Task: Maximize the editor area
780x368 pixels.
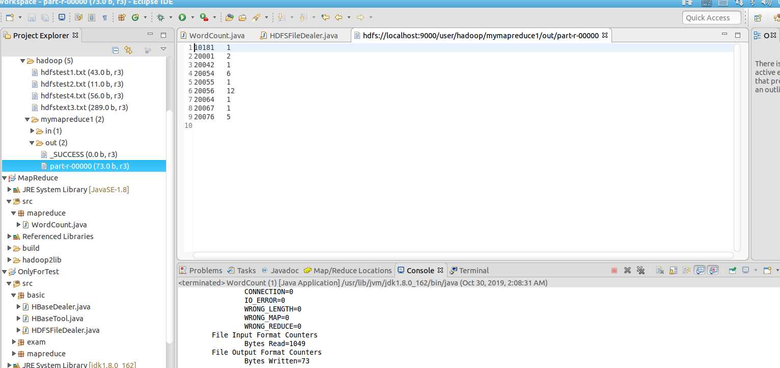Action: (x=738, y=35)
